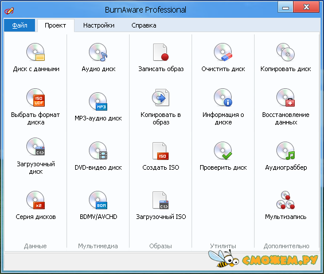
Task: Minimize the BurnAware Professional window
Action: 286,7
